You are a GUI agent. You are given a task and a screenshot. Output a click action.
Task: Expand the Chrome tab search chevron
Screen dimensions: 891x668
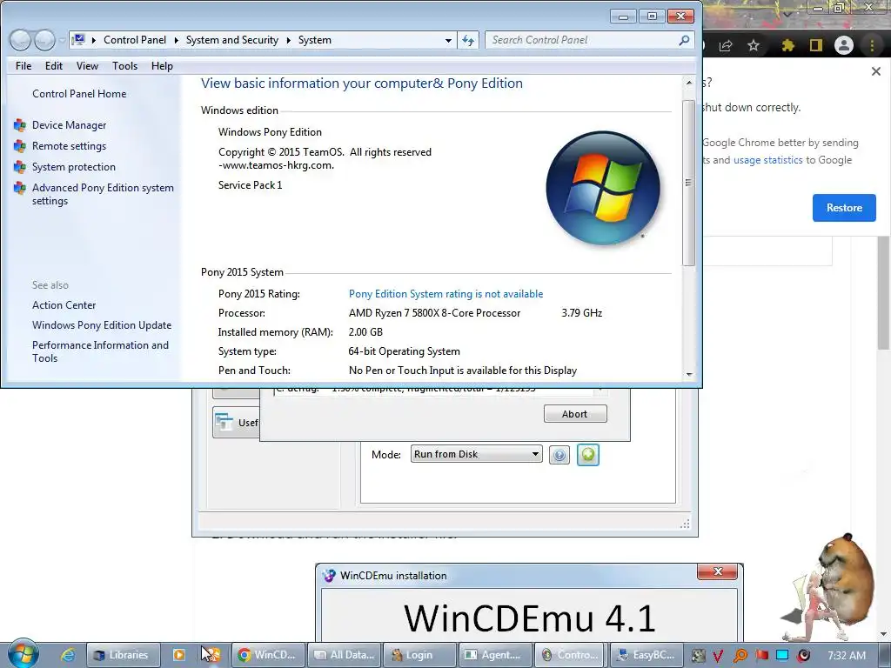(x=787, y=14)
